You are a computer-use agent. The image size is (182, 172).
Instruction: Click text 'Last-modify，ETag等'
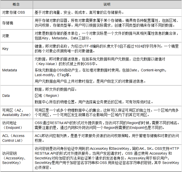click(52, 75)
